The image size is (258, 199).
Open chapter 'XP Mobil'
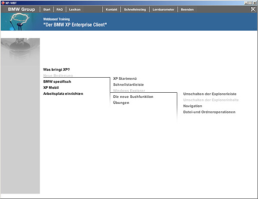[51, 88]
